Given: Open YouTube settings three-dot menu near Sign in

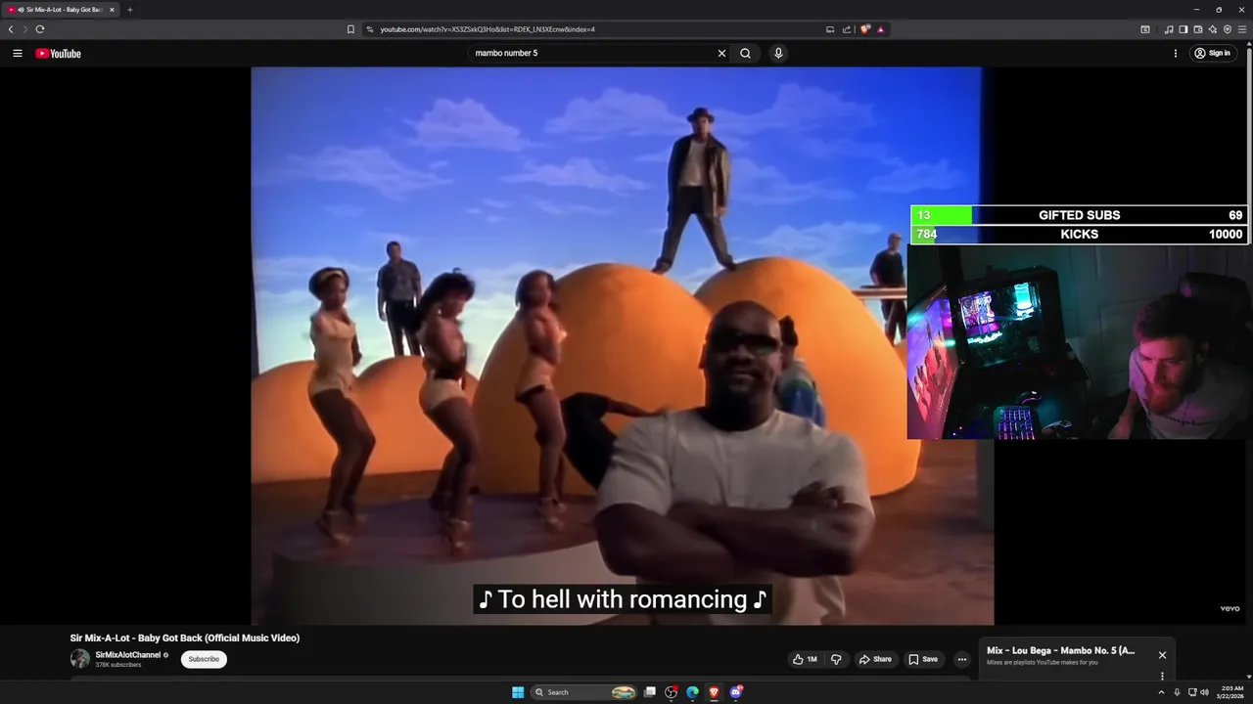Looking at the screenshot, I should tap(1176, 54).
